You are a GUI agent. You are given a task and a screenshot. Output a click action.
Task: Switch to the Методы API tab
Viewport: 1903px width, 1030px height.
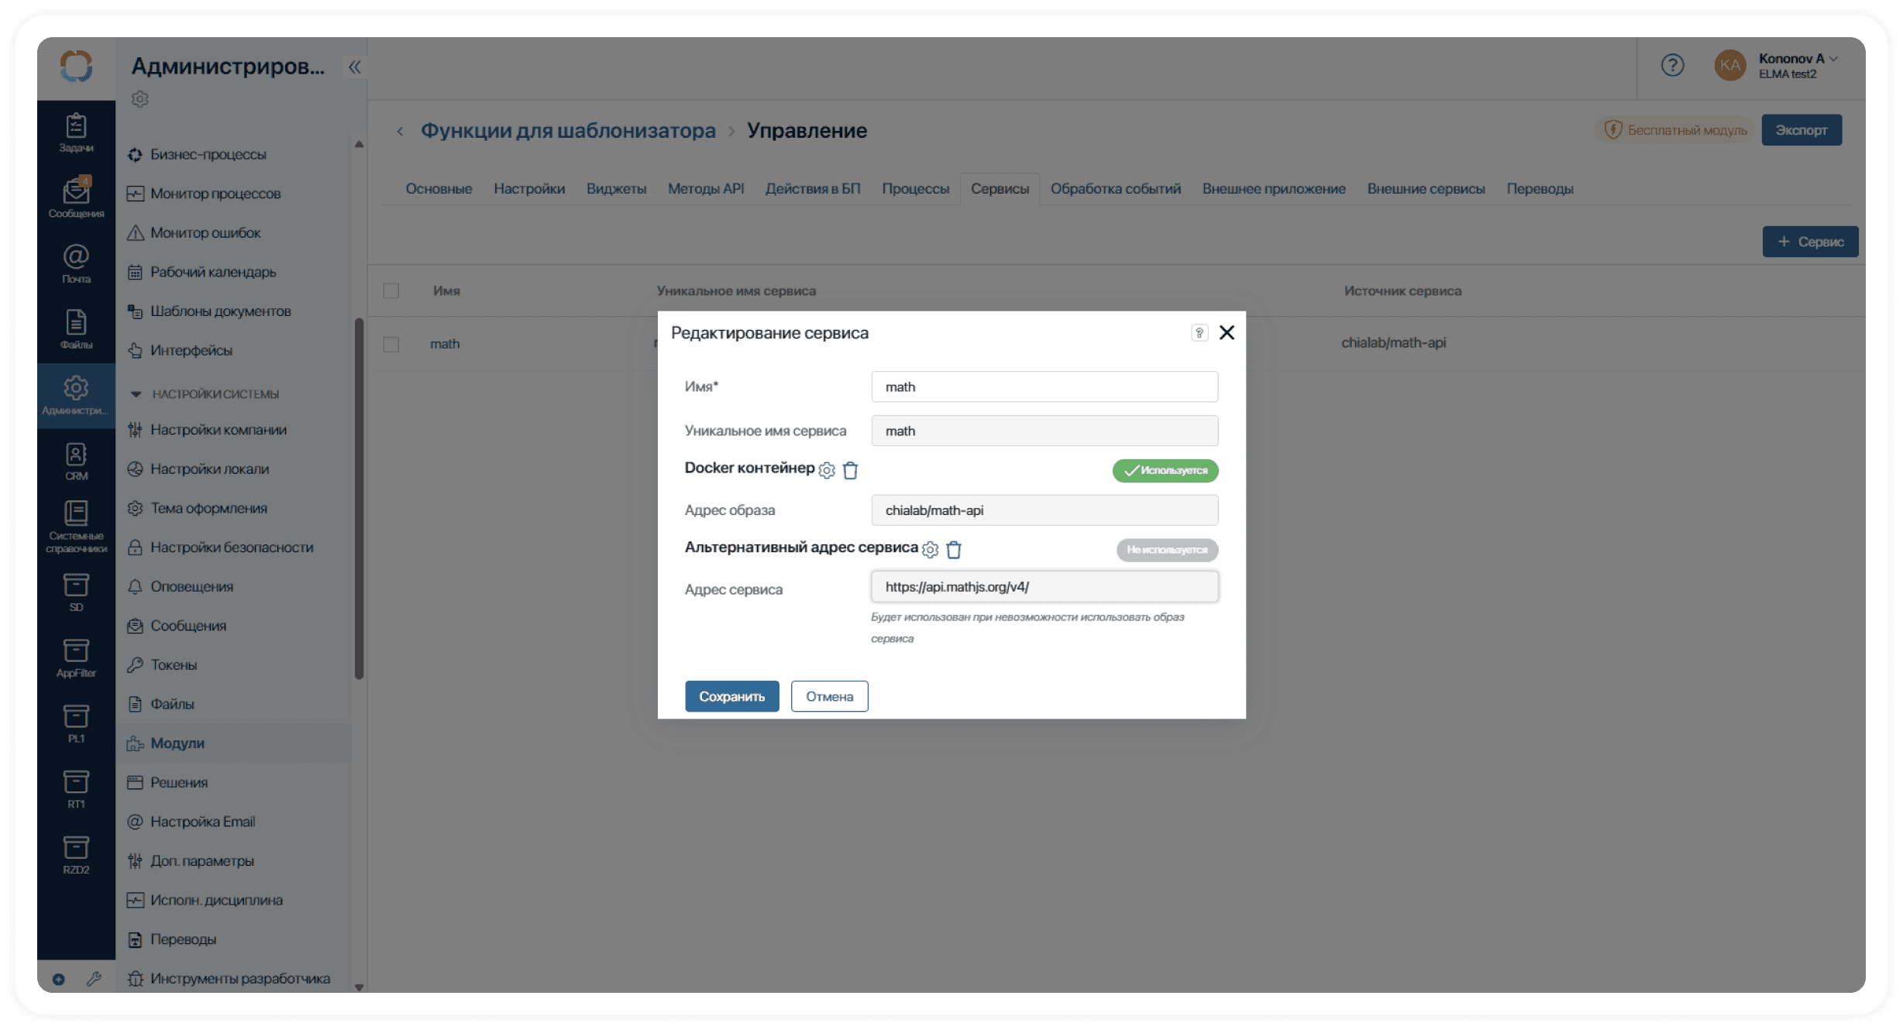707,187
